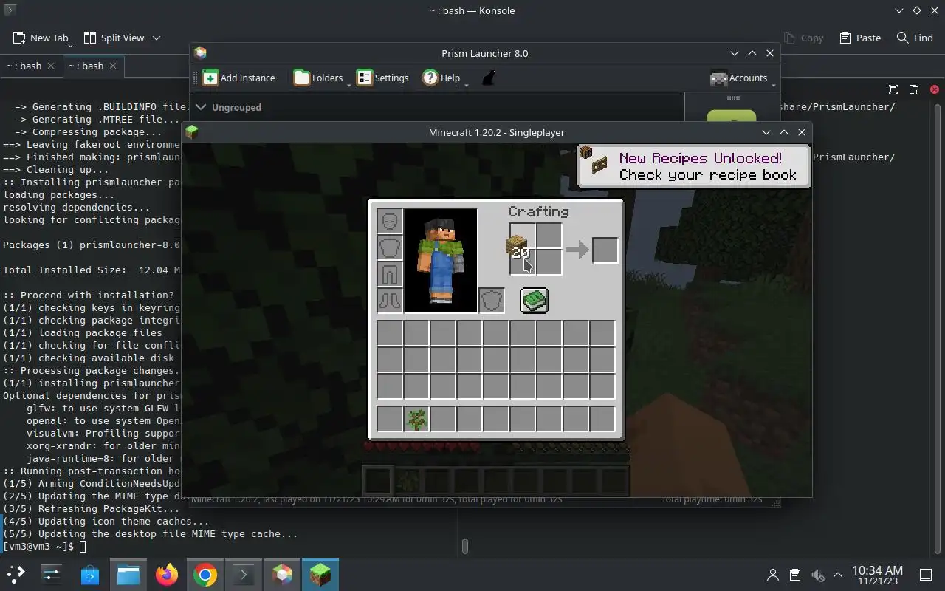Click Add Instance in Prism Launcher
Viewport: 945px width, 591px height.
pyautogui.click(x=238, y=78)
